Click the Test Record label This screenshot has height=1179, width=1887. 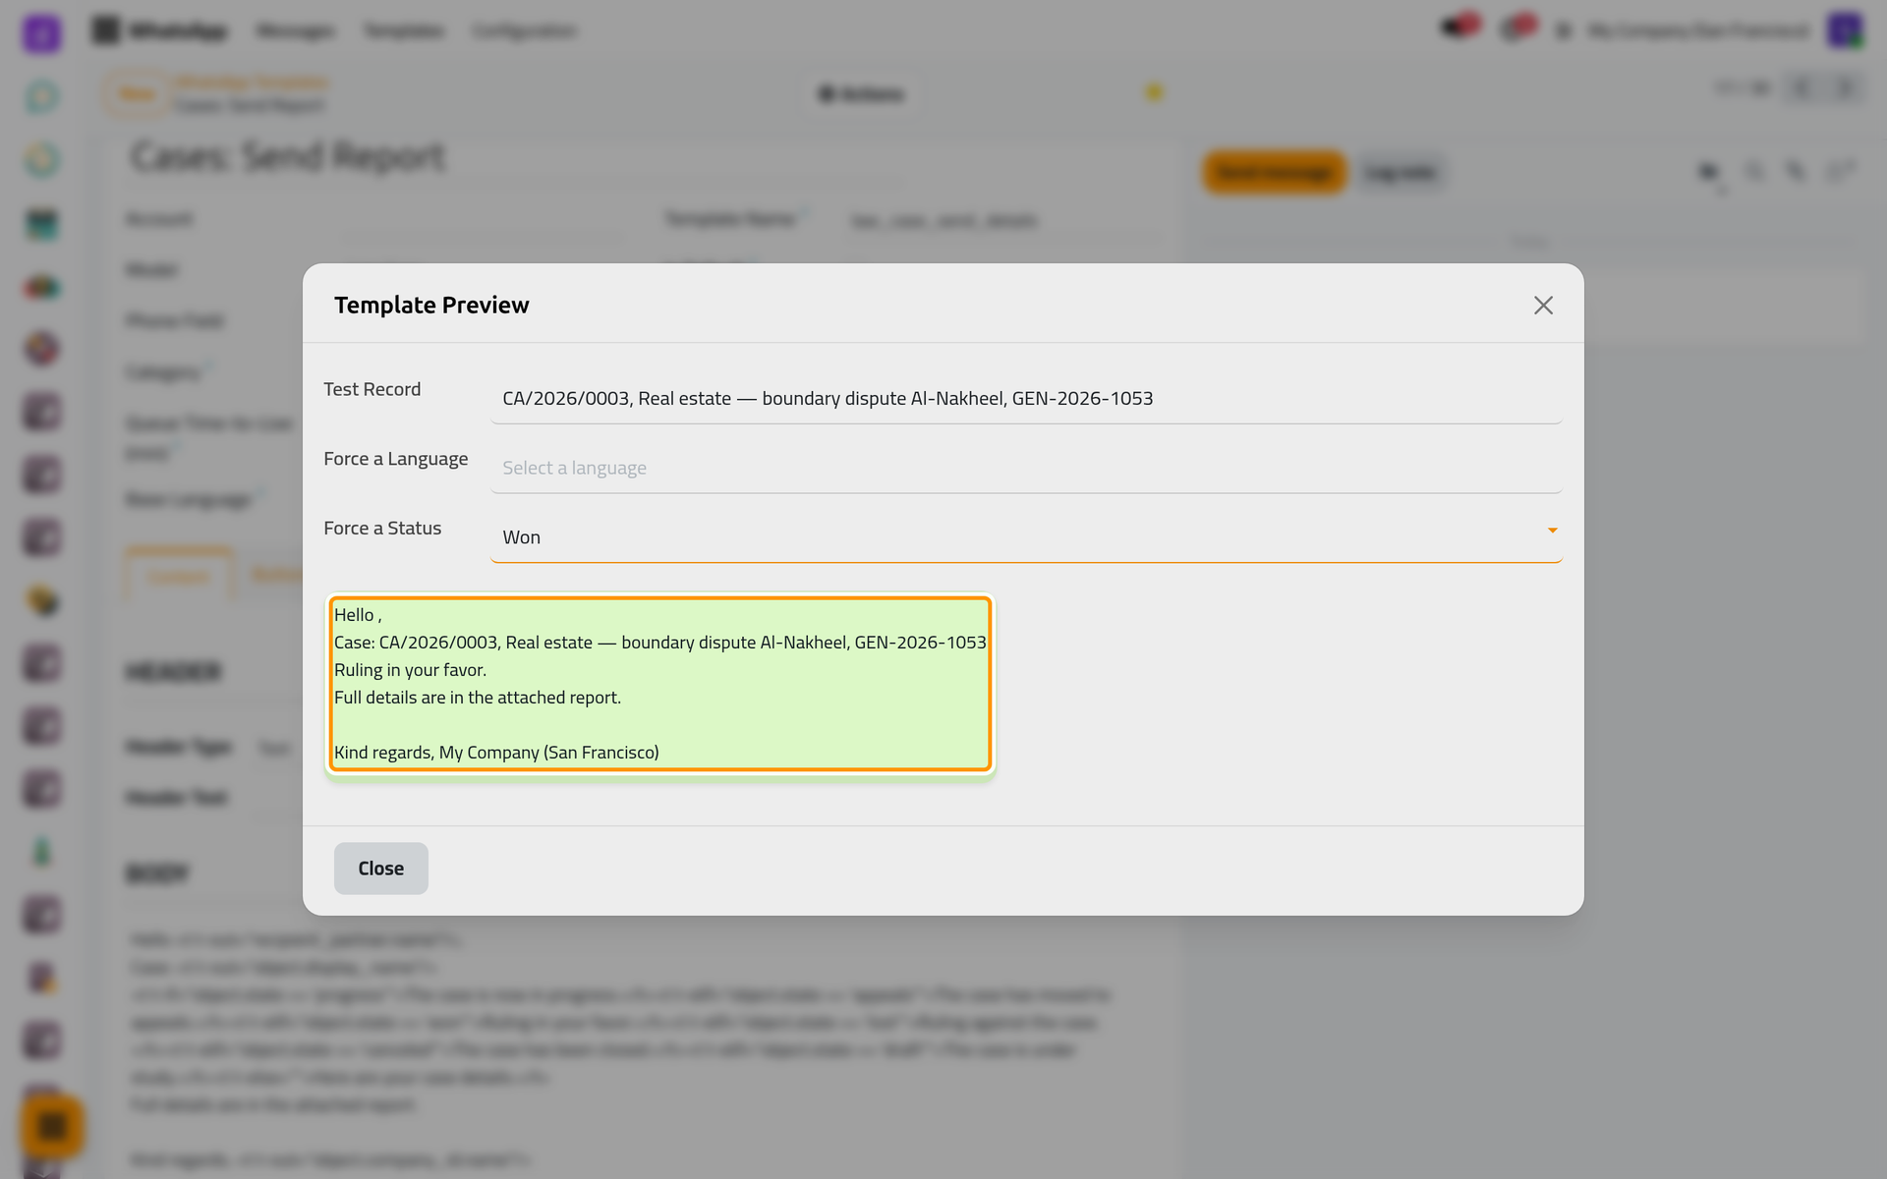372,389
